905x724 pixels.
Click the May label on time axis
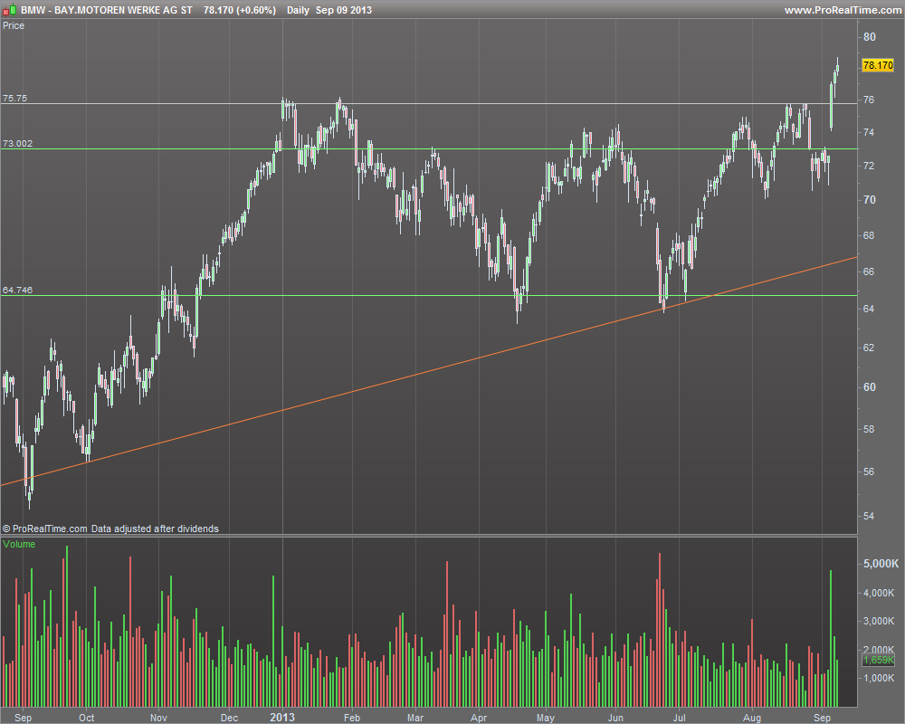[x=546, y=718]
